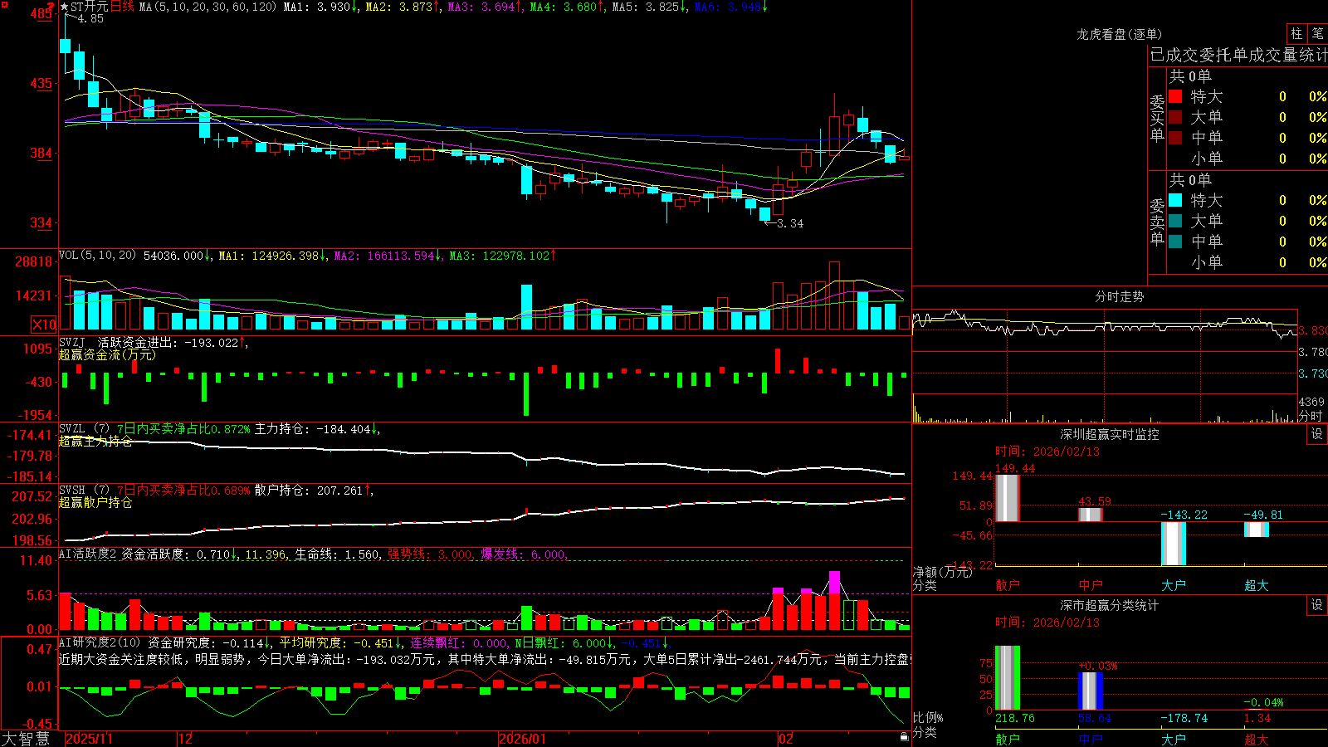Open 设 settings for 深市超赢分类统计
Screen dimensions: 1328x747
click(1317, 605)
